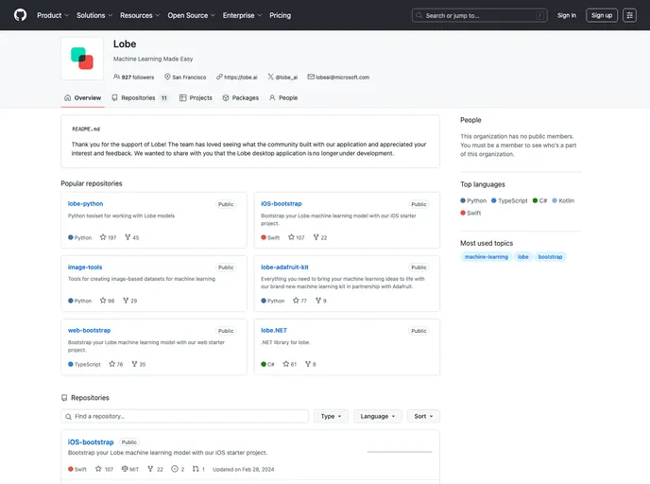Screen dimensions: 650x484
Task: Open iOS-bootstrap in the repositories list
Action: (x=91, y=442)
